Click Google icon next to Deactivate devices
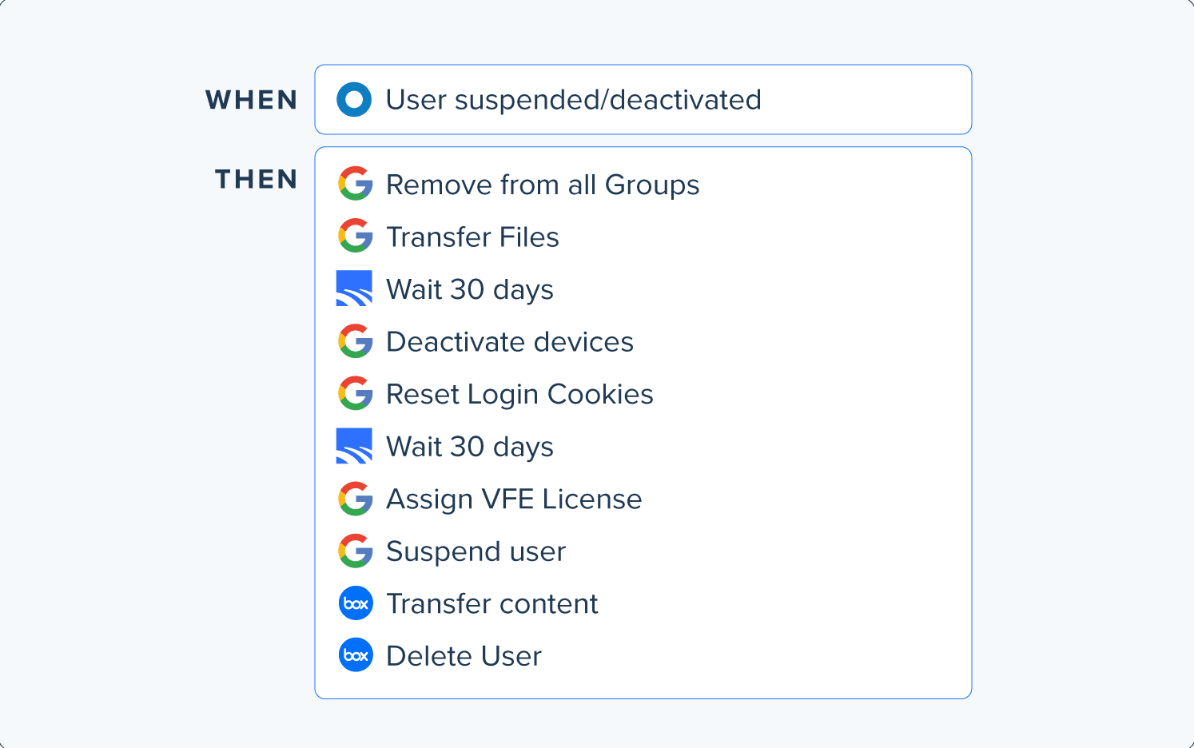This screenshot has height=748, width=1194. point(355,341)
